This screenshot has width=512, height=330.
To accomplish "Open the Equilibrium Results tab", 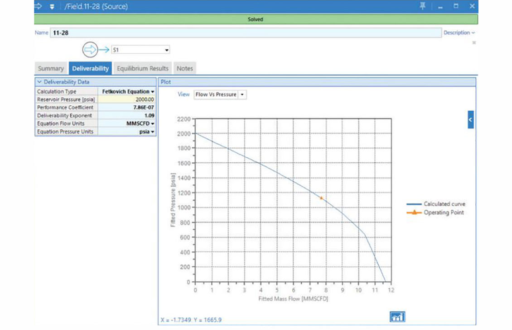I will (x=143, y=68).
